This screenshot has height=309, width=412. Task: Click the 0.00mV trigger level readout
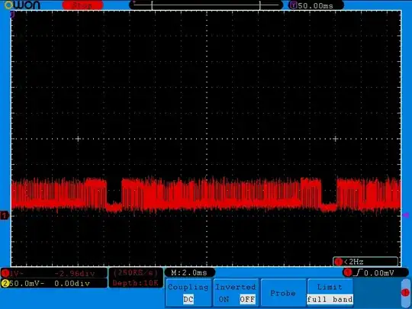[379, 273]
